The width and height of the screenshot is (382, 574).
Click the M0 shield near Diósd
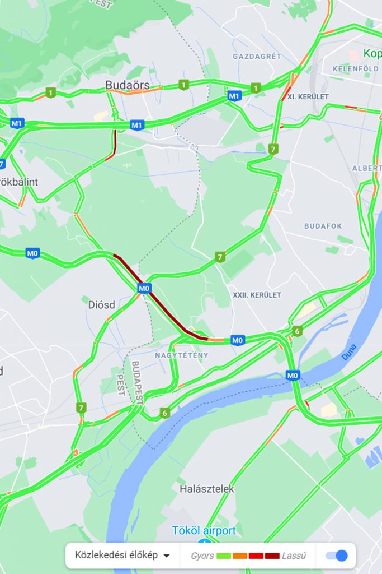click(144, 288)
